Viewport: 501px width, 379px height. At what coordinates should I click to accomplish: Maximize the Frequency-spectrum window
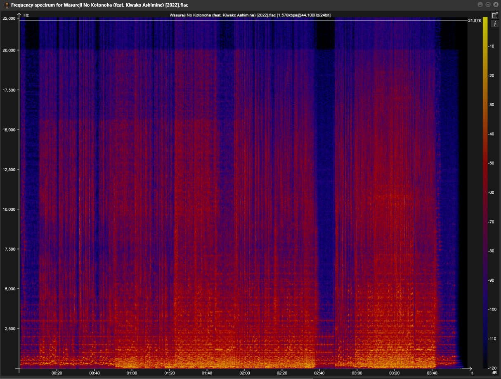click(x=487, y=5)
